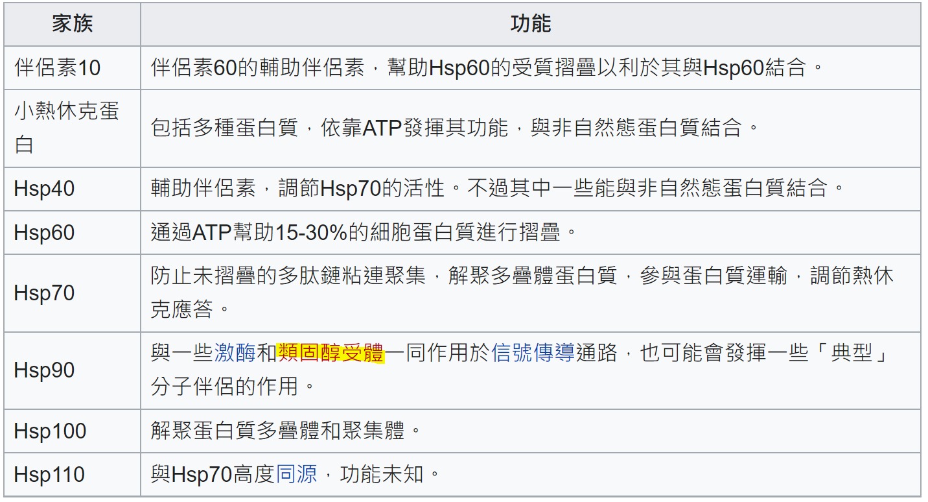The width and height of the screenshot is (928, 502).
Task: Click the Hsp70 family cell
Action: point(44,293)
